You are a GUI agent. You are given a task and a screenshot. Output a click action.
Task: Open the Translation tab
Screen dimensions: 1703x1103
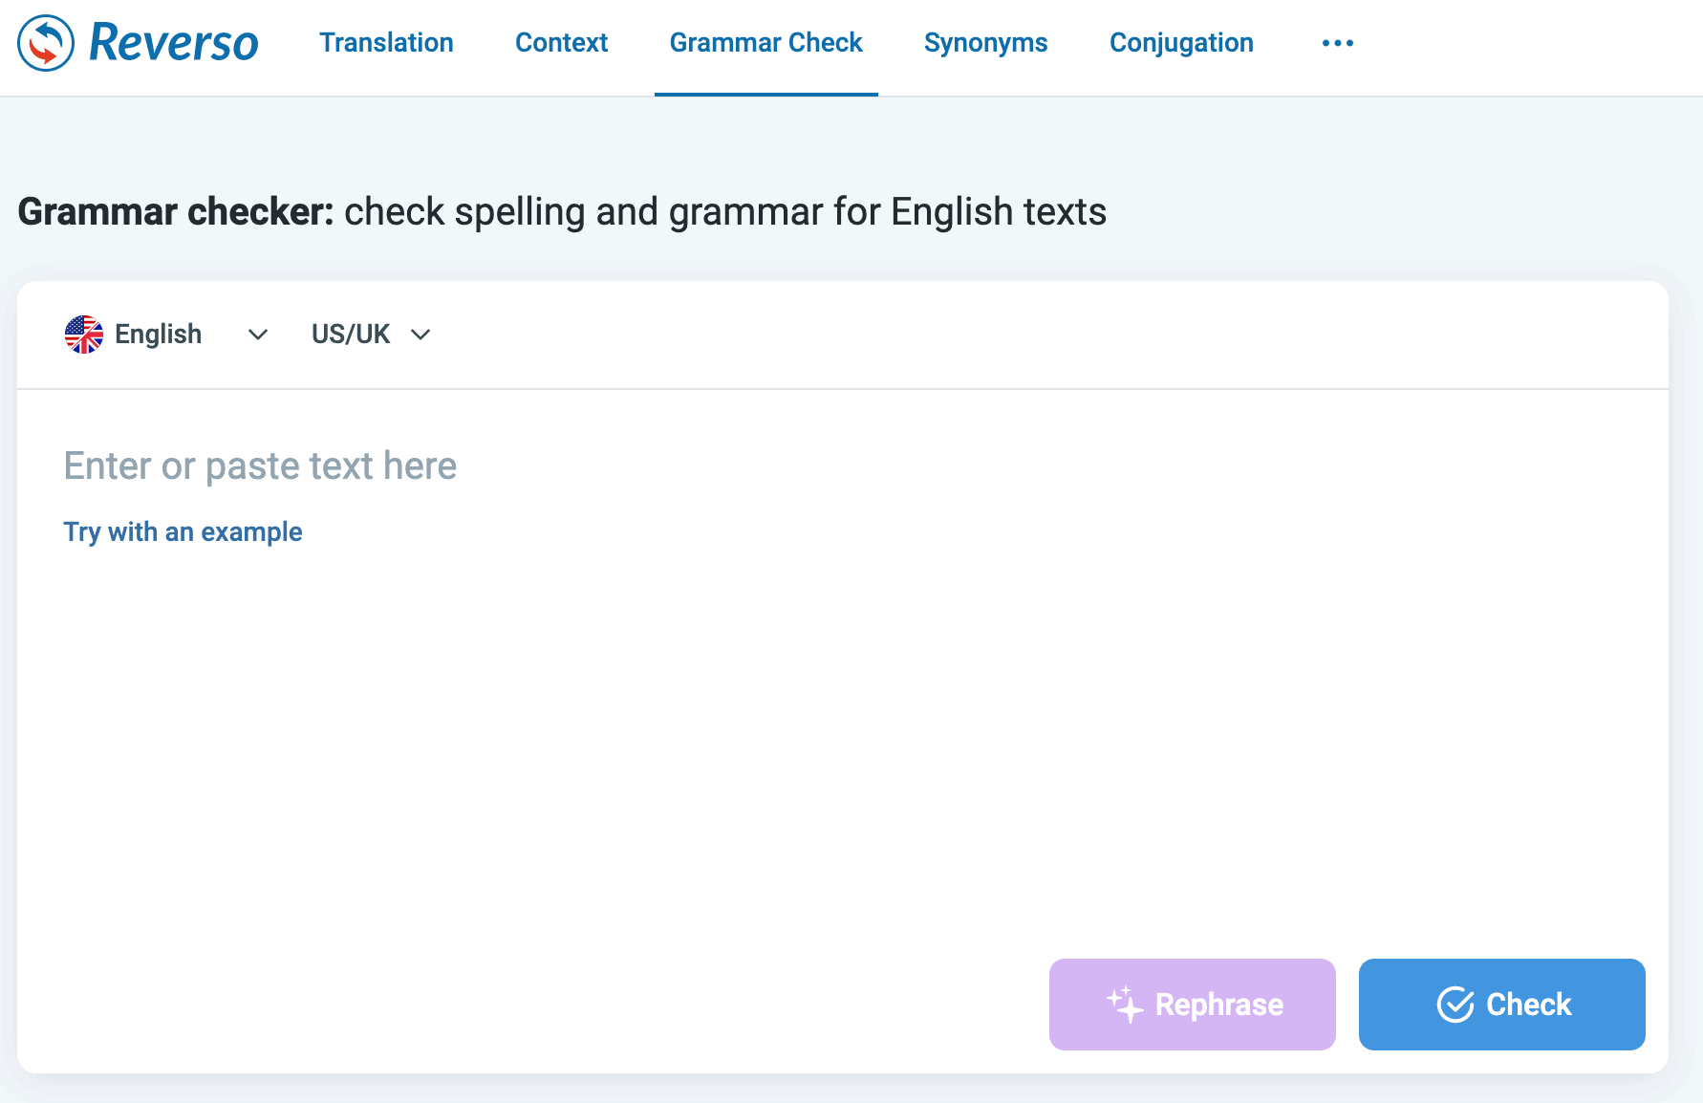pyautogui.click(x=386, y=43)
